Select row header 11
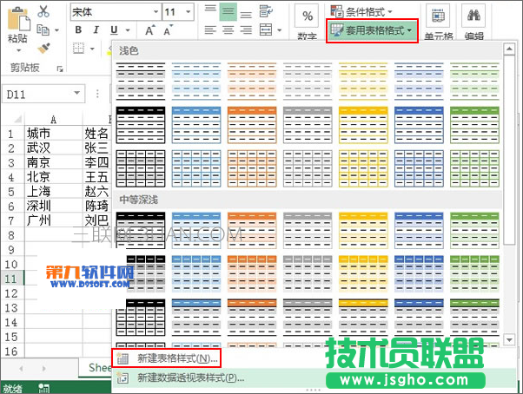The image size is (523, 394). coord(11,279)
